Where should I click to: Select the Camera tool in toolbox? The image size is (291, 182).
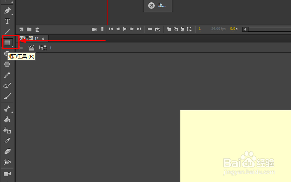pyautogui.click(x=7, y=174)
